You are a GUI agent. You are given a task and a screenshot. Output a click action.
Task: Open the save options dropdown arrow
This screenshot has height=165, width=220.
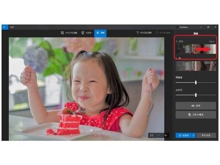193,135
